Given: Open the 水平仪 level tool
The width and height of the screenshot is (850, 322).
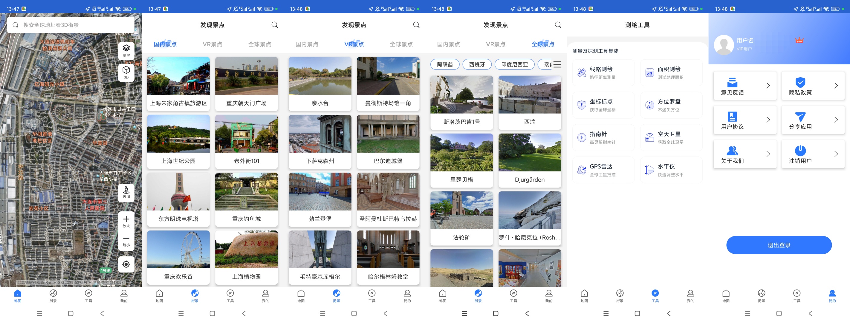Looking at the screenshot, I should tap(671, 170).
